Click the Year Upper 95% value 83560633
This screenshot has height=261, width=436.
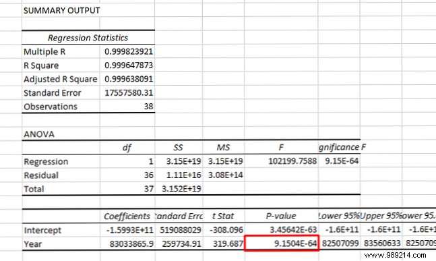point(382,243)
